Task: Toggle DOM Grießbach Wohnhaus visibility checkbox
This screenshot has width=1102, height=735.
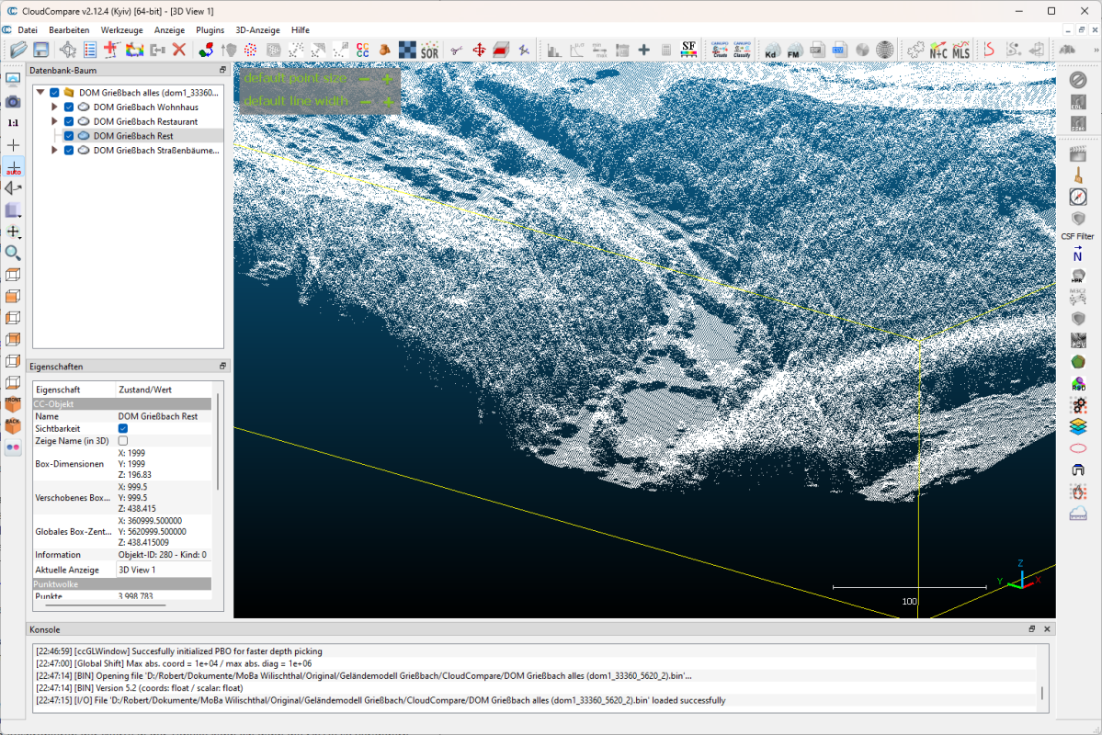Action: 69,107
